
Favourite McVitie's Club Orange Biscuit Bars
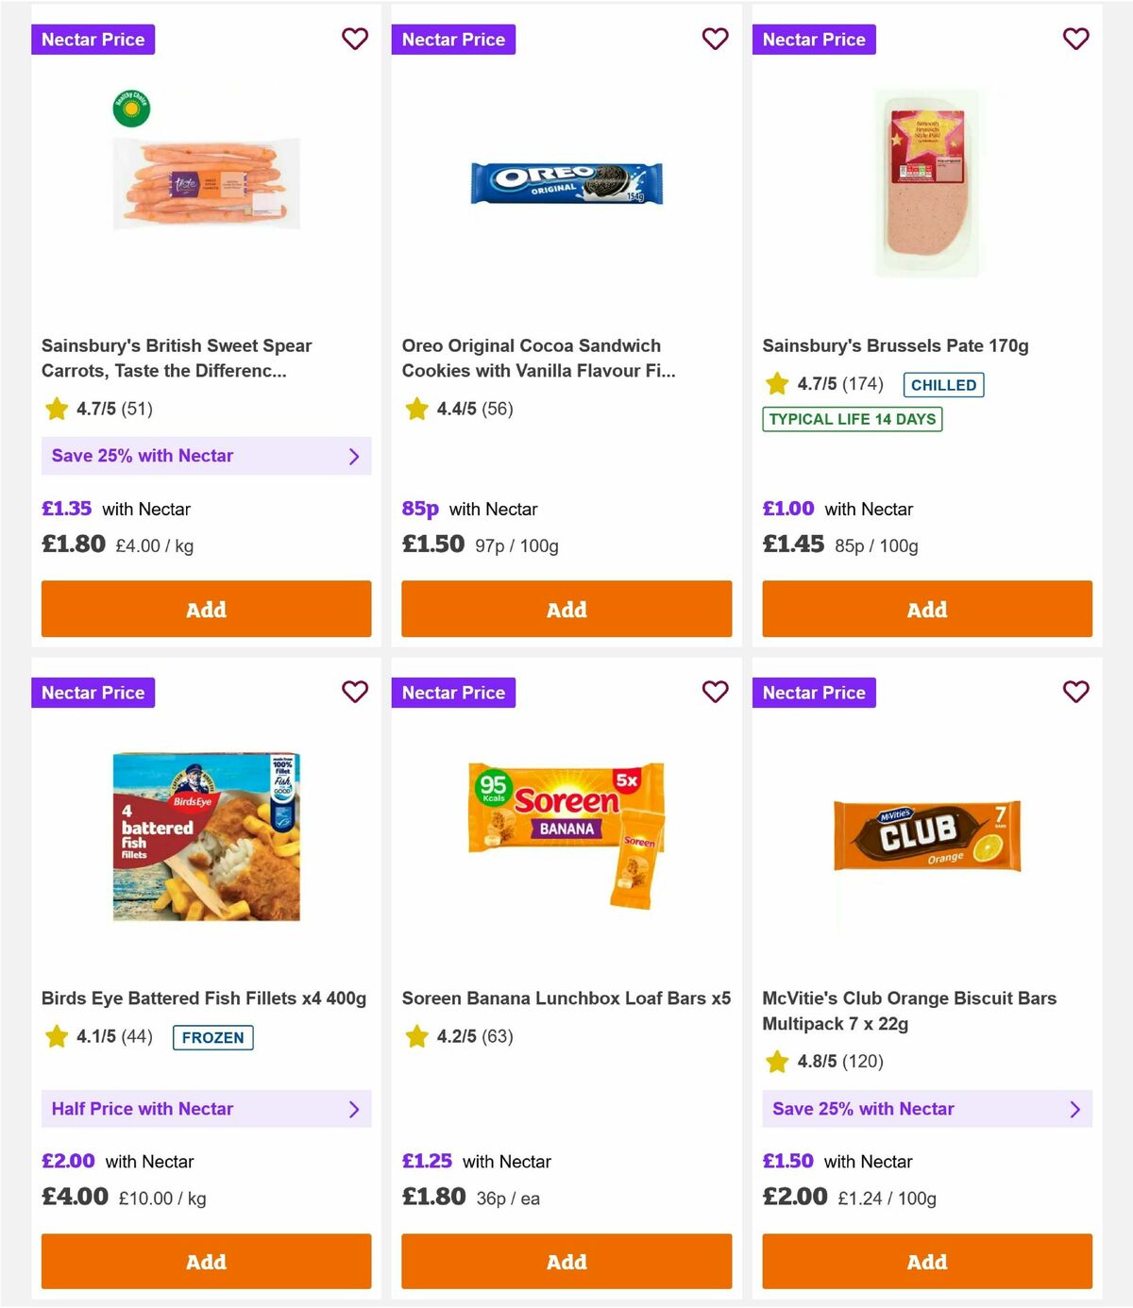point(1075,692)
